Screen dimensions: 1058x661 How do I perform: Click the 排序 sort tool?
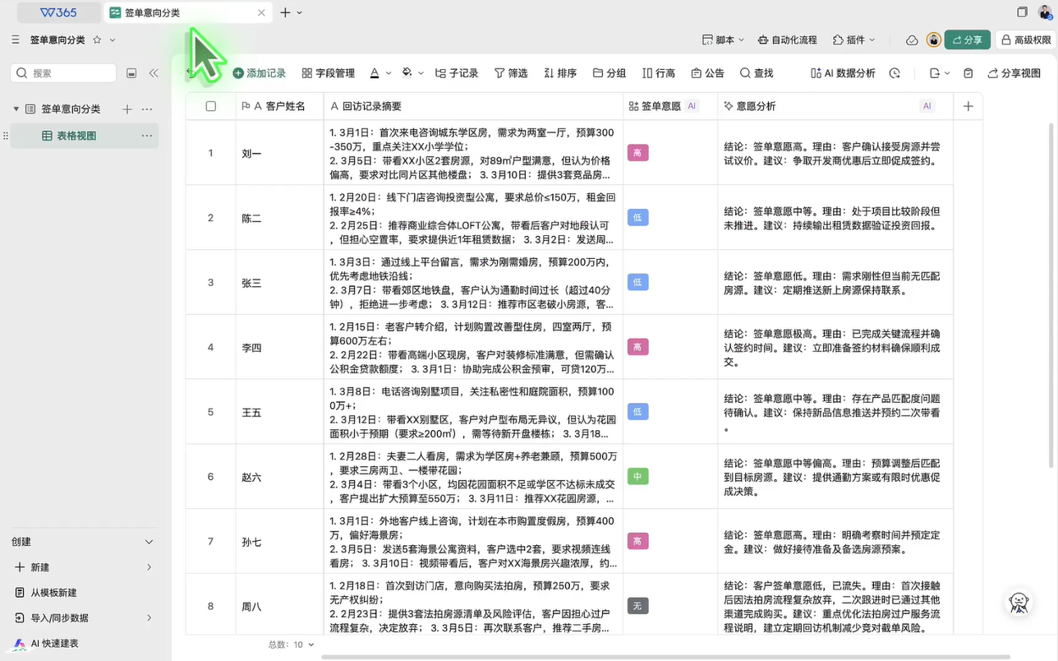click(x=559, y=73)
